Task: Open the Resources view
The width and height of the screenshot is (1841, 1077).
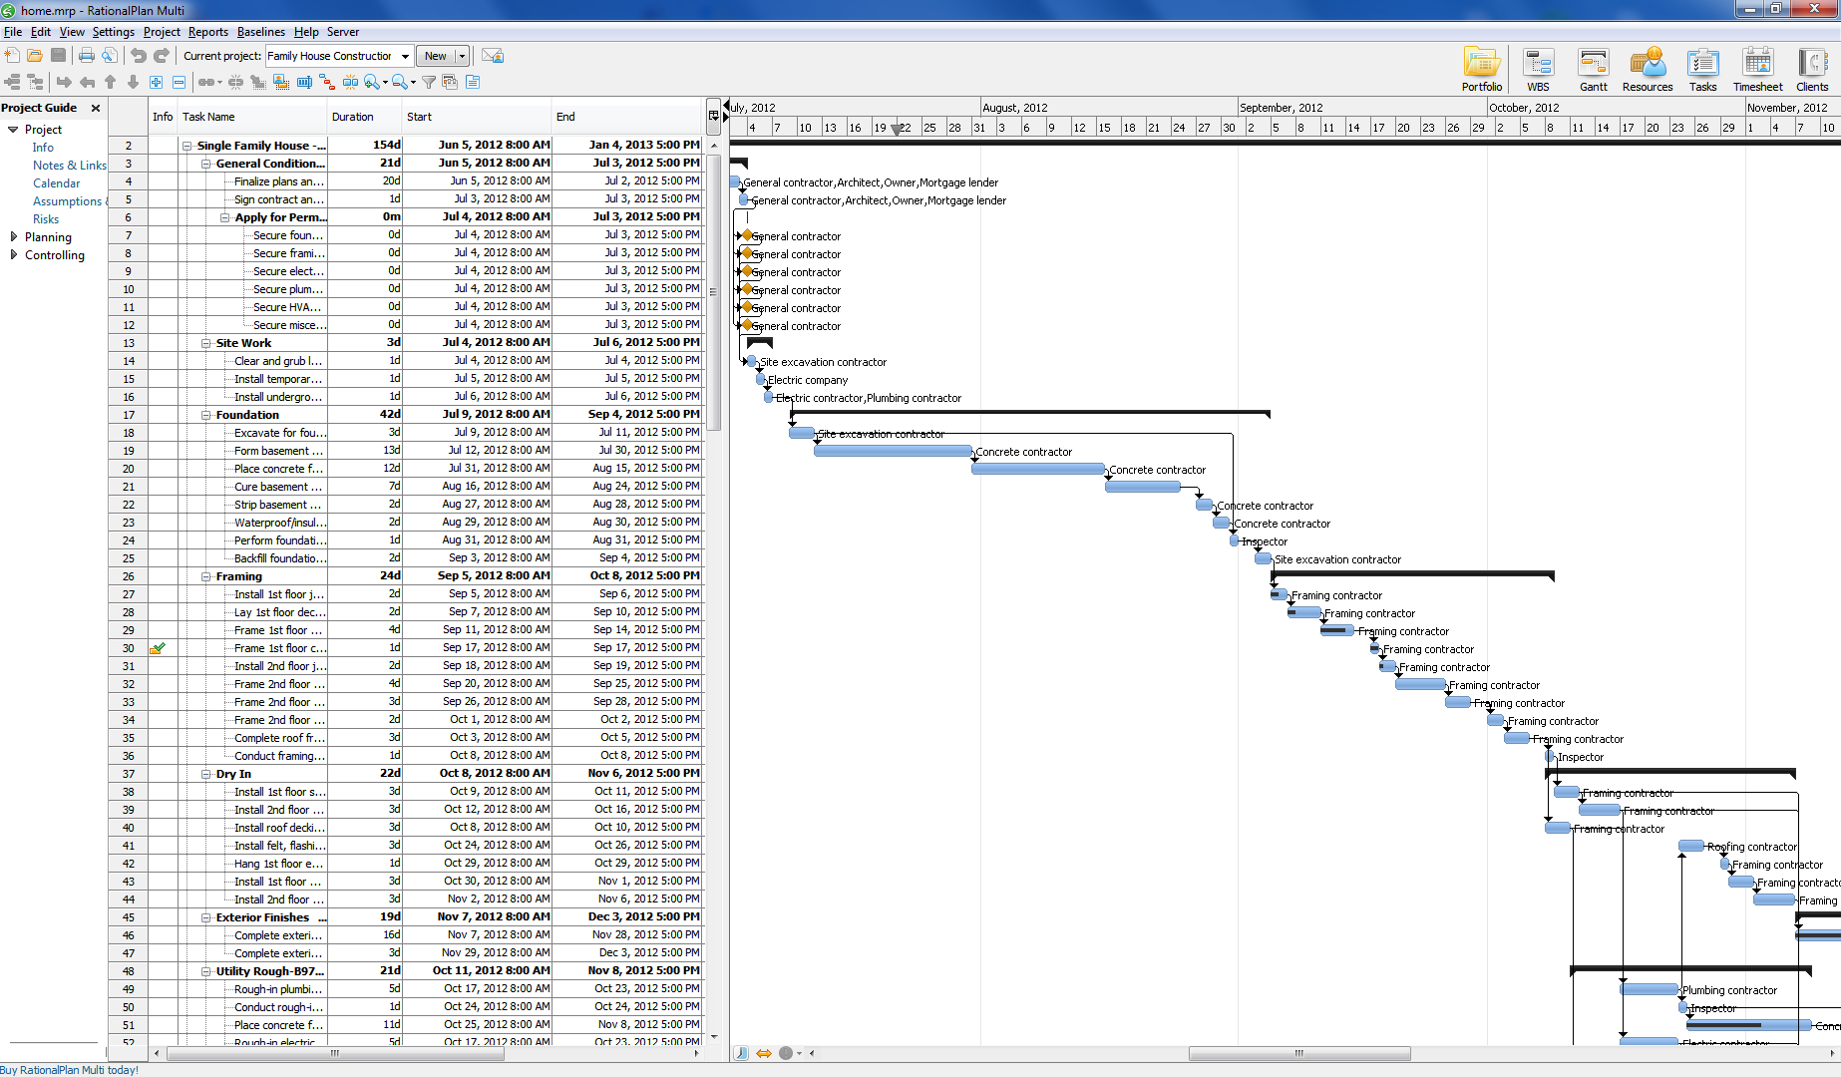Action: pyautogui.click(x=1648, y=68)
